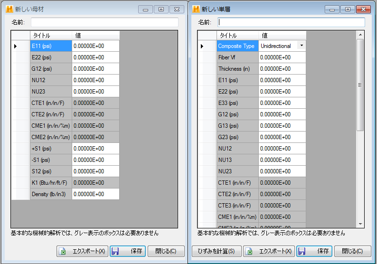Select the E11 (psi) value cell in 新しい単層
The image size is (377, 264).
(282, 80)
